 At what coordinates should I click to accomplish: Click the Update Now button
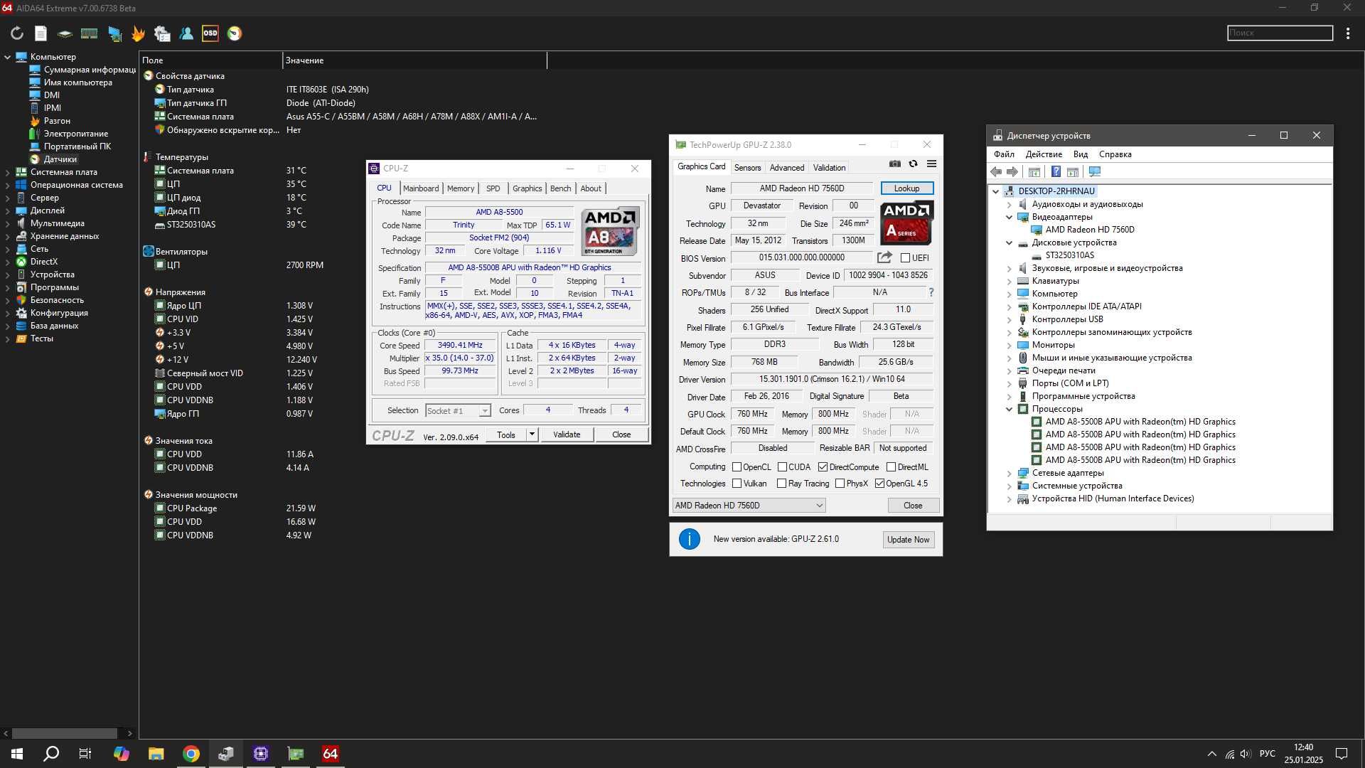[x=908, y=540]
